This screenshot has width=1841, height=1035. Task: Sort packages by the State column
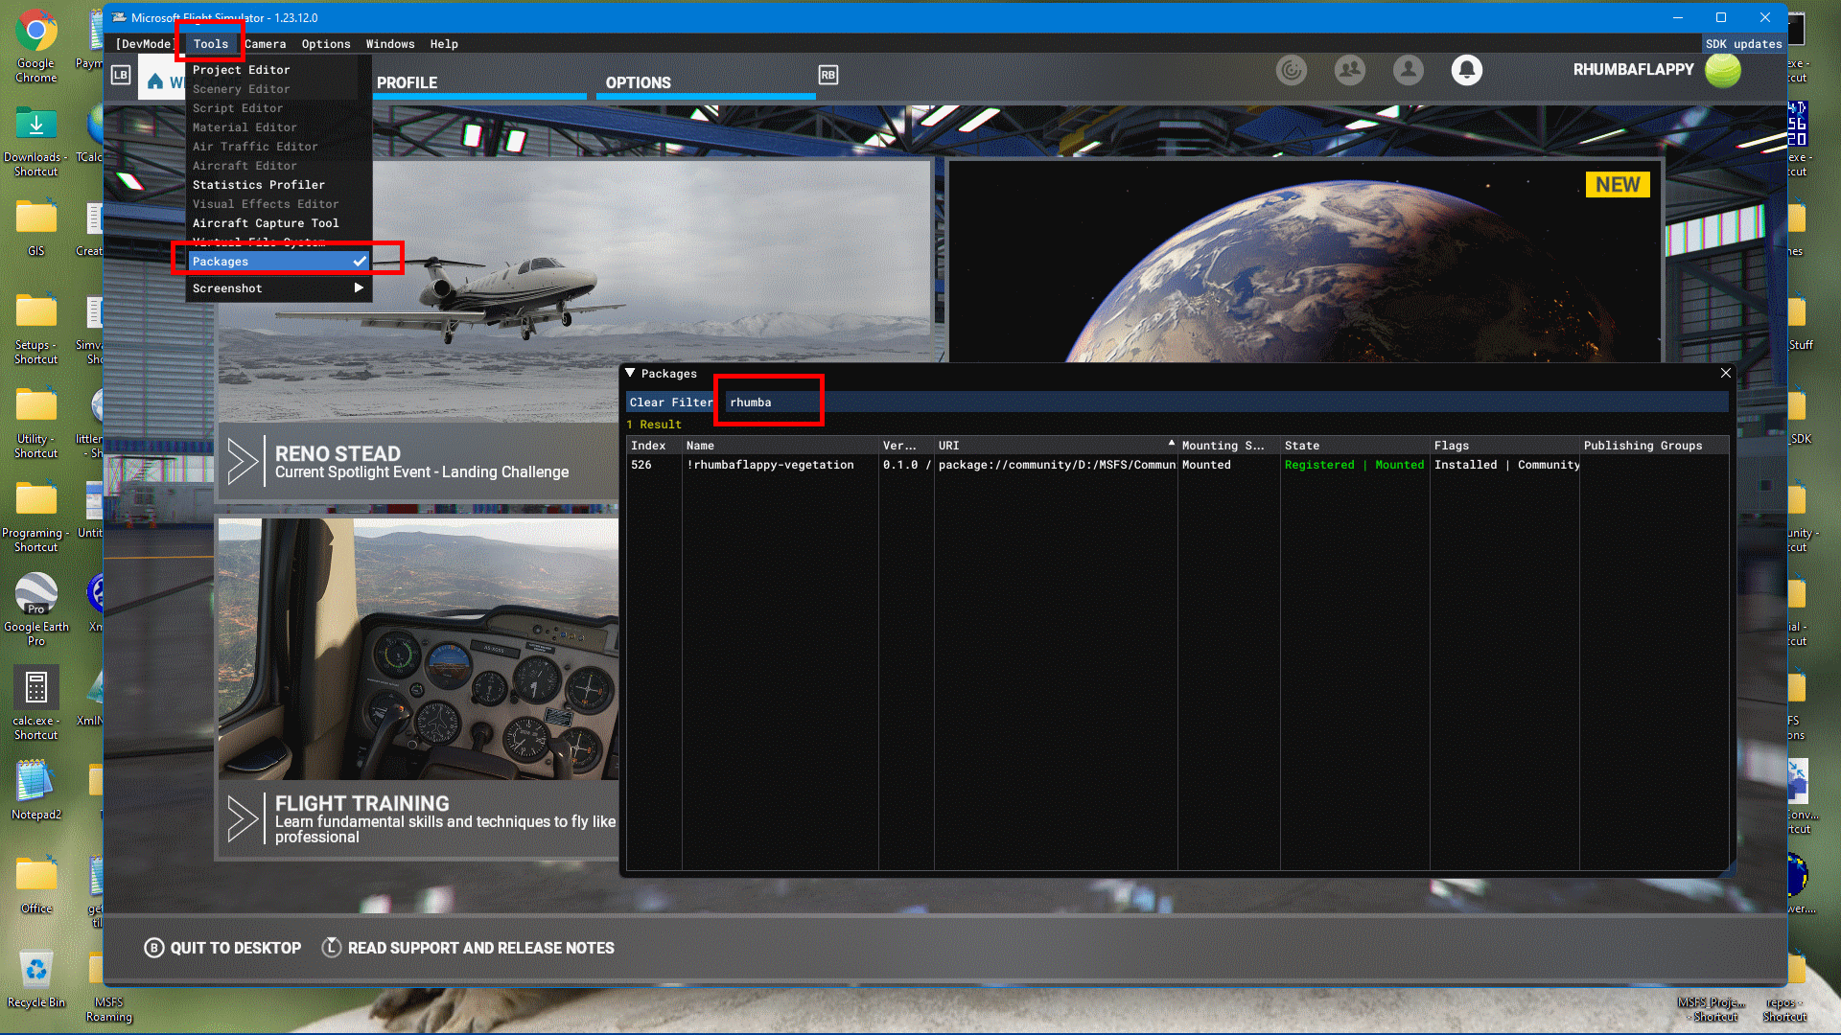click(x=1355, y=446)
